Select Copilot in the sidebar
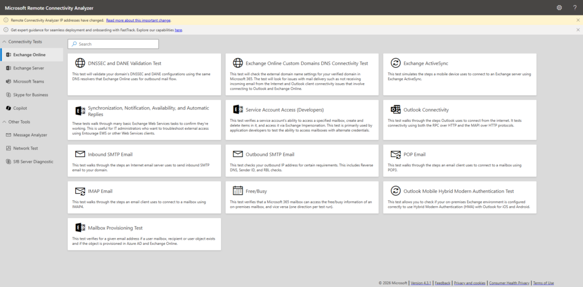 pyautogui.click(x=20, y=108)
